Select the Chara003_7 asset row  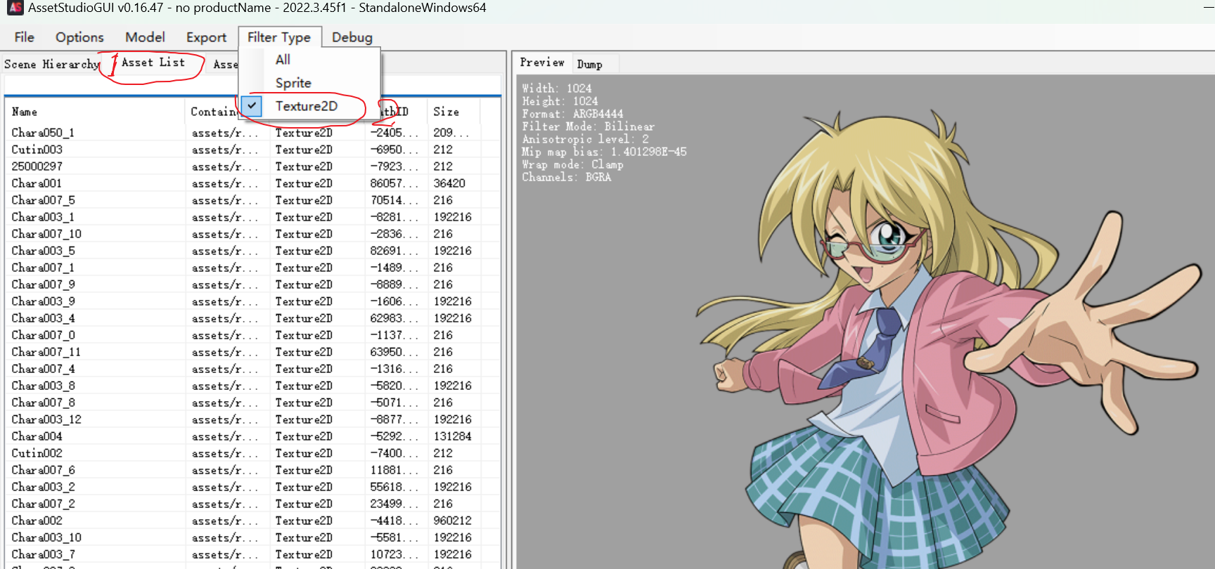253,554
